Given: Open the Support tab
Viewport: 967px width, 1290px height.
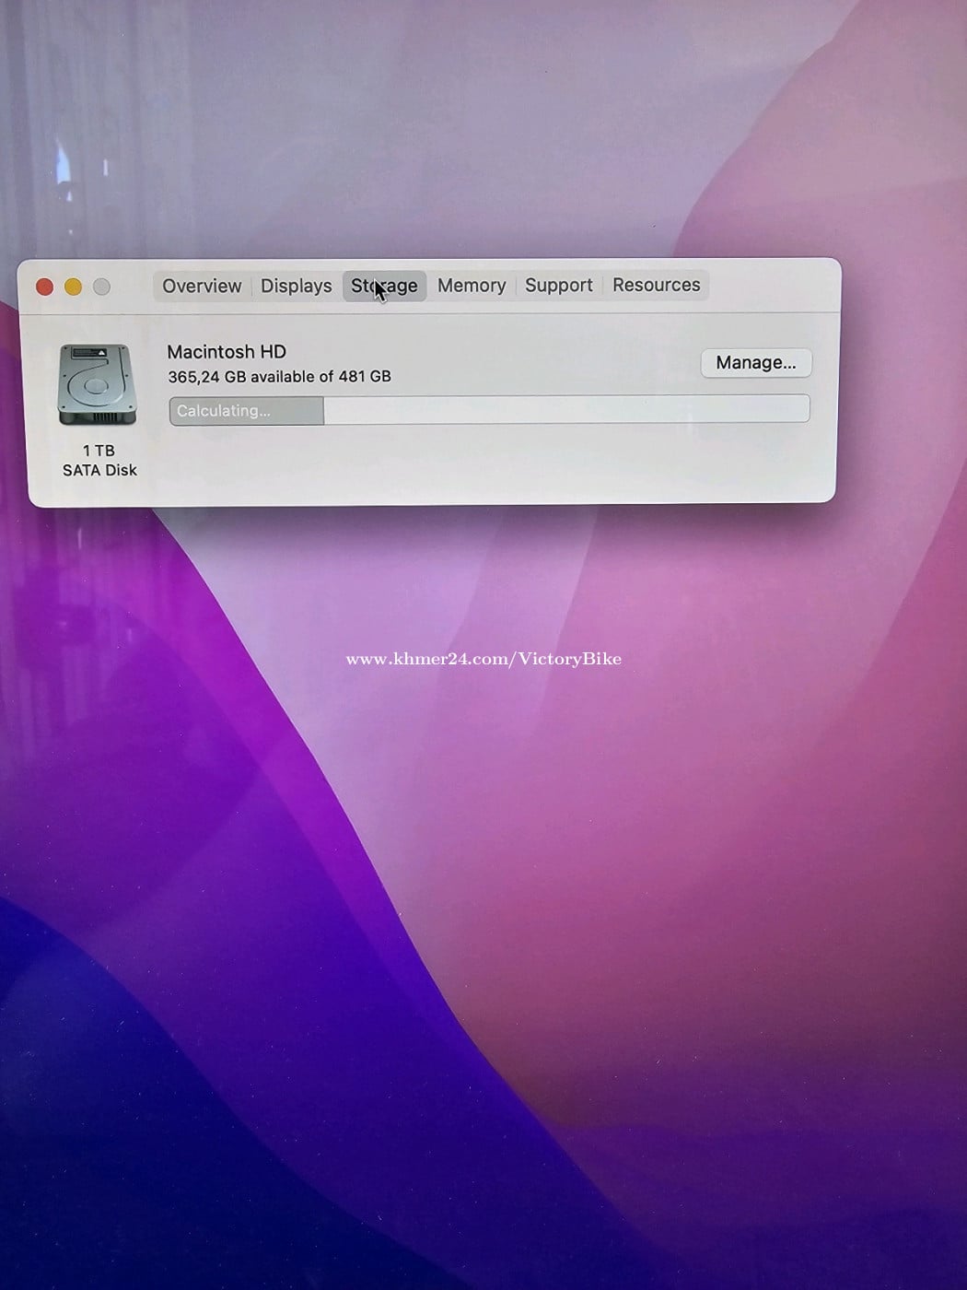Looking at the screenshot, I should (558, 286).
